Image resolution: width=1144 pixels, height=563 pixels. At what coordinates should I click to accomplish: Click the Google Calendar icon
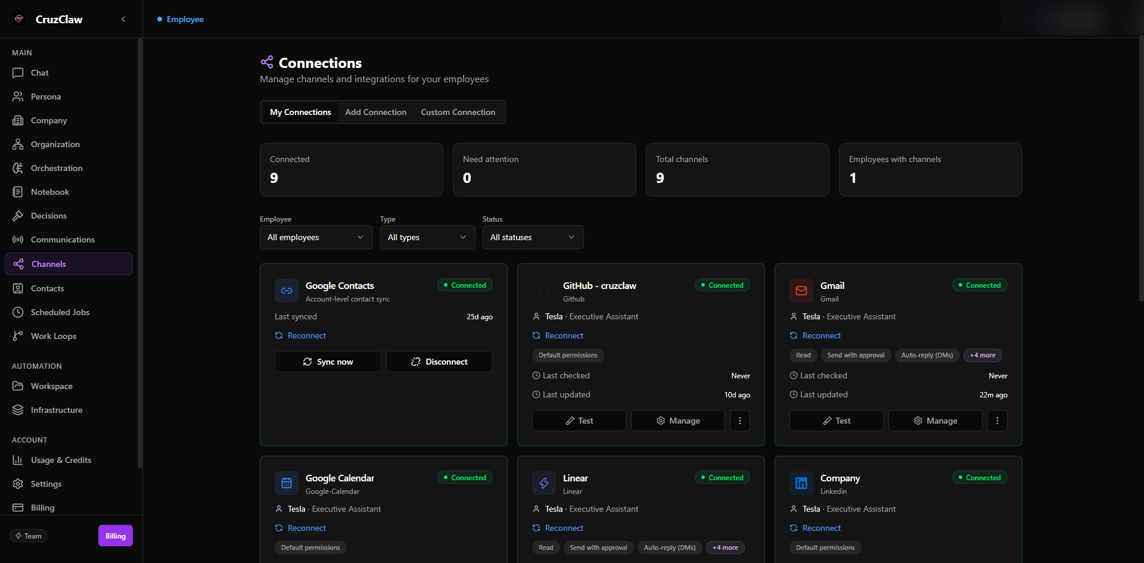point(287,483)
